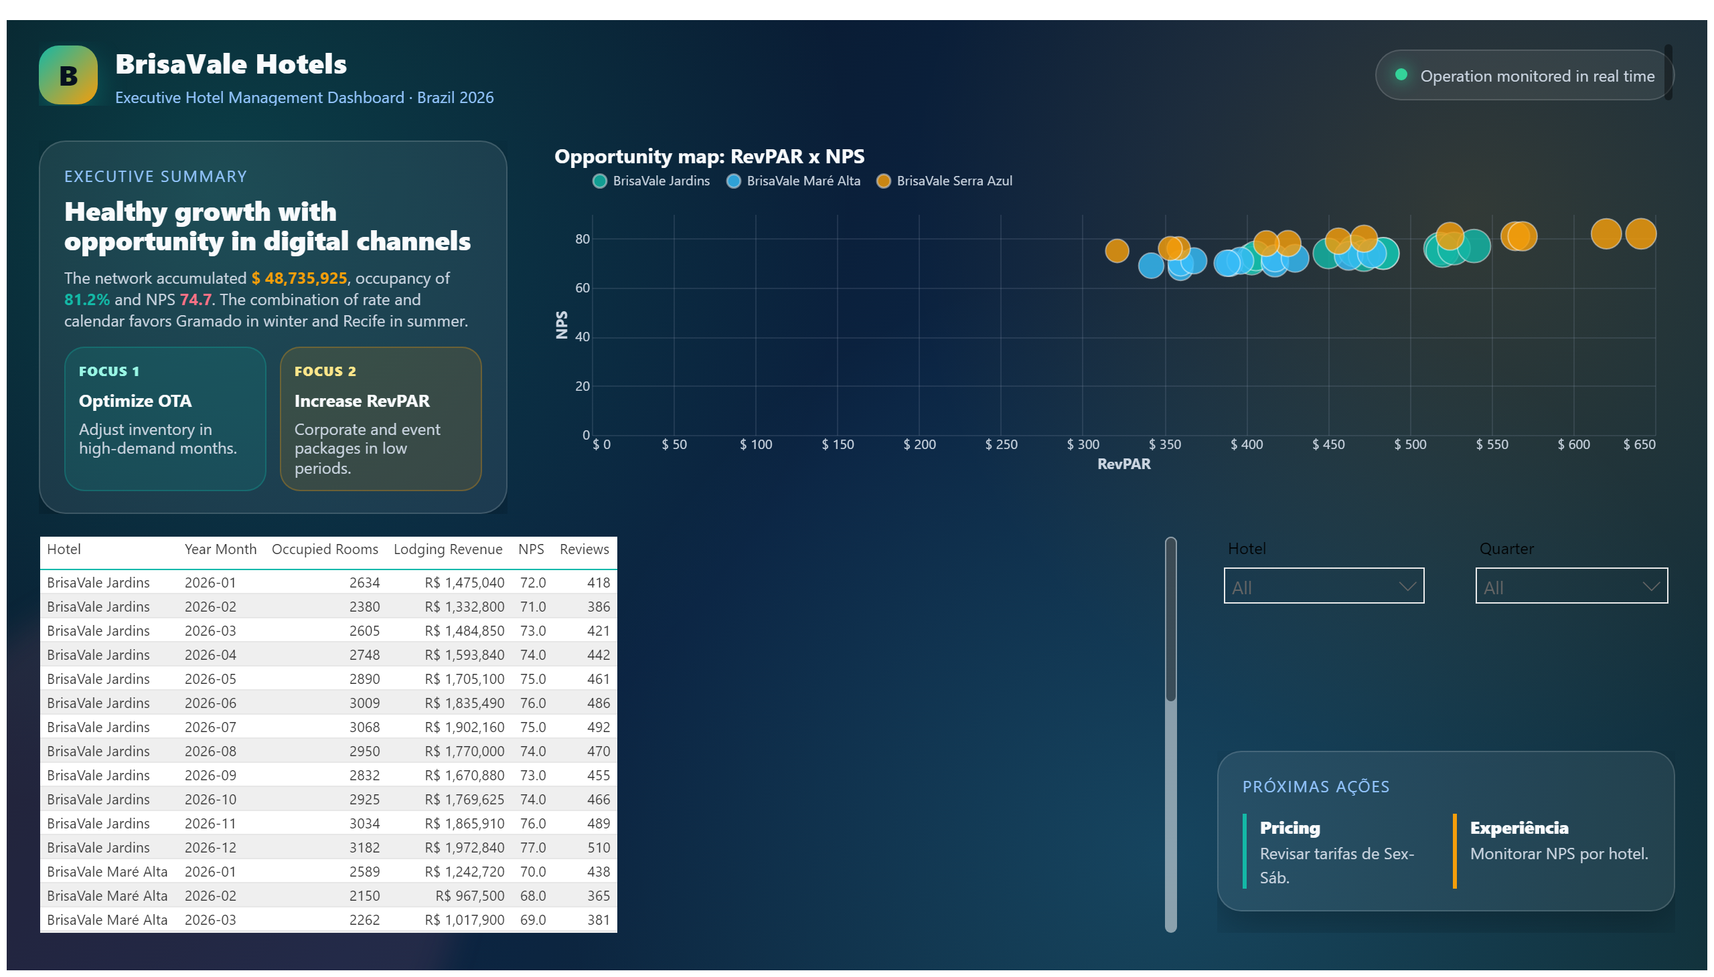
Task: Click revenue cell R$ 1,972,840
Action: coord(464,848)
